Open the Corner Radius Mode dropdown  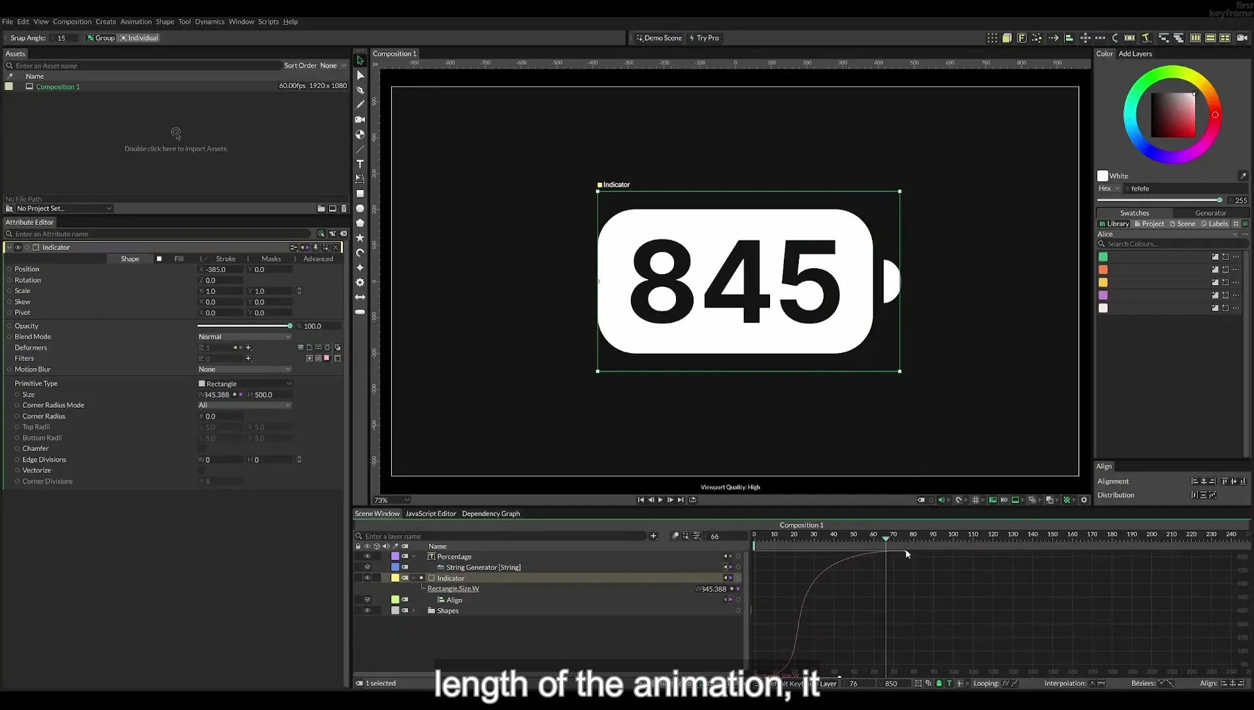[x=244, y=405]
